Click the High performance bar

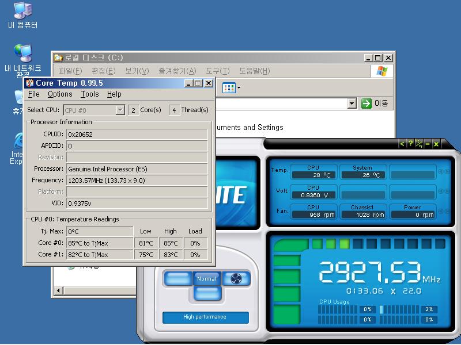click(206, 317)
